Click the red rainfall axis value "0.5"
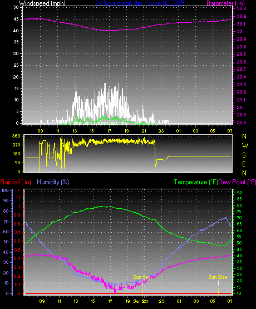 (17, 250)
